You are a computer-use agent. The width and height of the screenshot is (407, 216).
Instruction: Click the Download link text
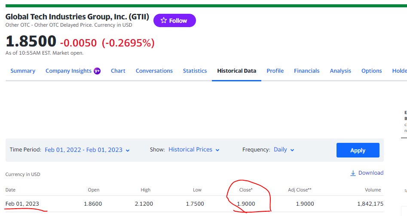pos(370,173)
